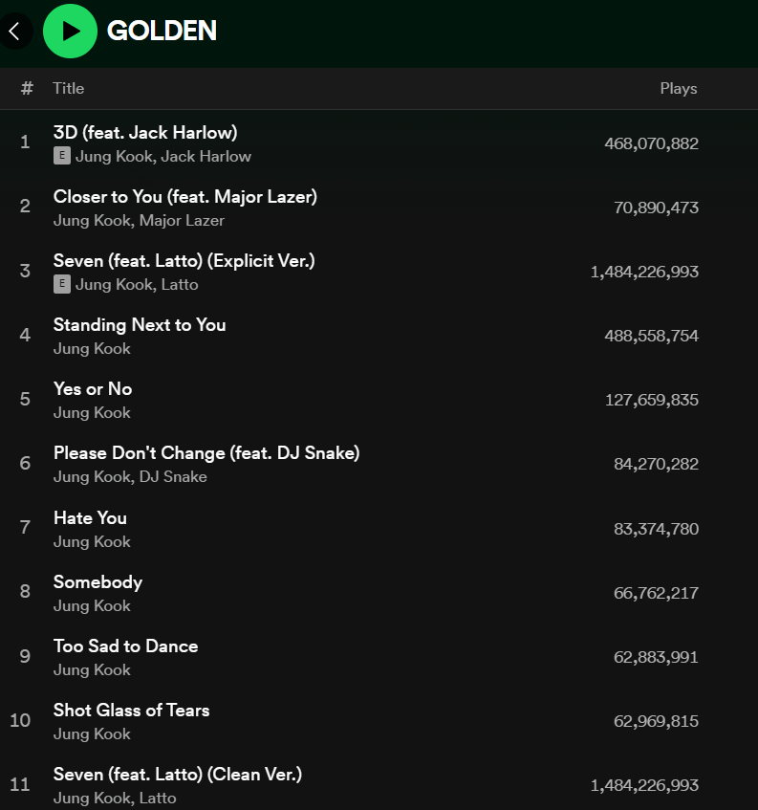The image size is (758, 810).
Task: Click explicit badge on Seven Explicit Ver.
Action: pos(62,284)
